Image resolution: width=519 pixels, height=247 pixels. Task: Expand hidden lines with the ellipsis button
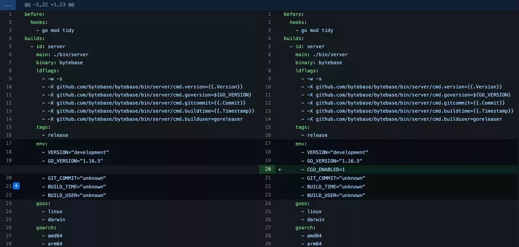[8, 5]
